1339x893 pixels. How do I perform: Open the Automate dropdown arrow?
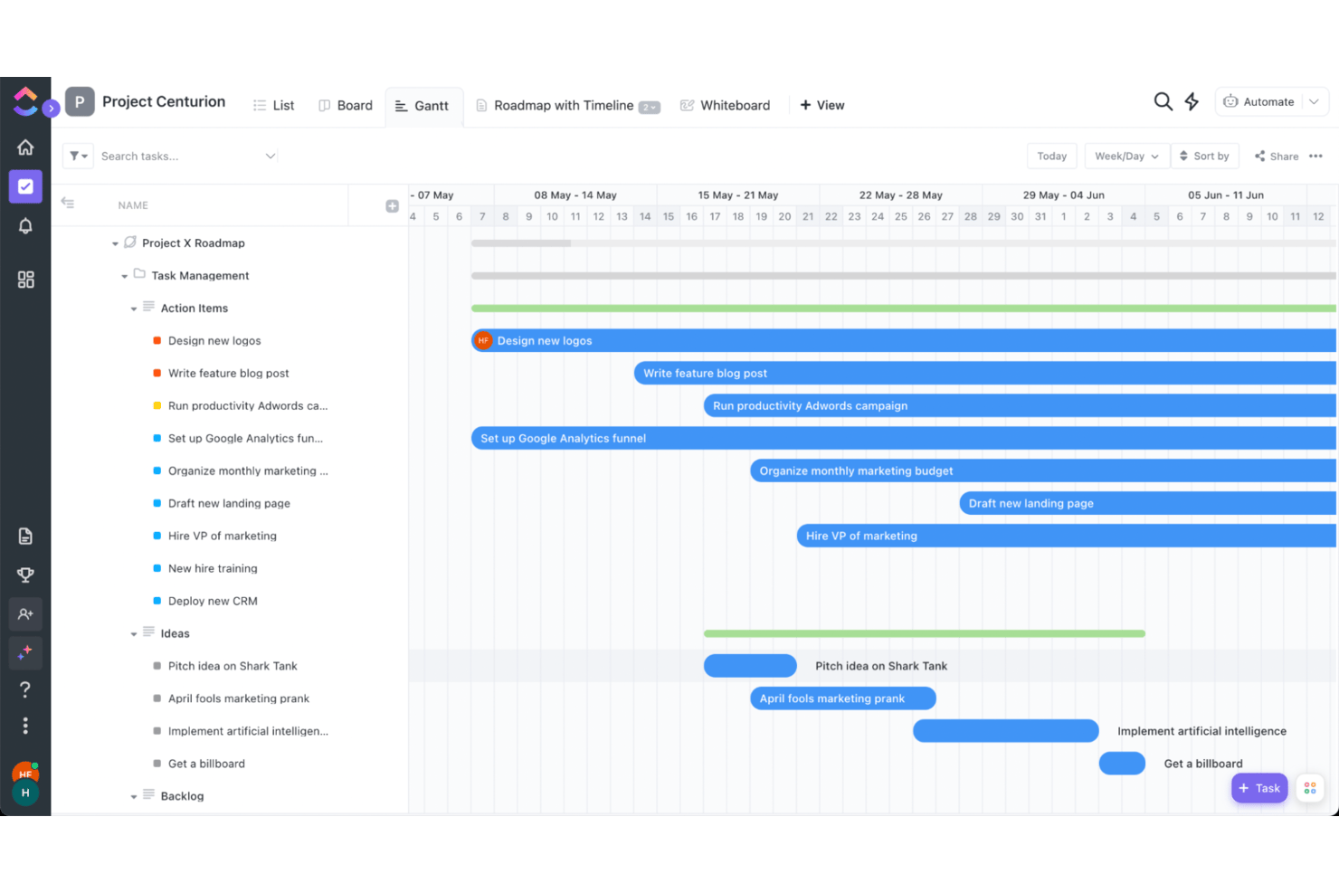[x=1314, y=101]
